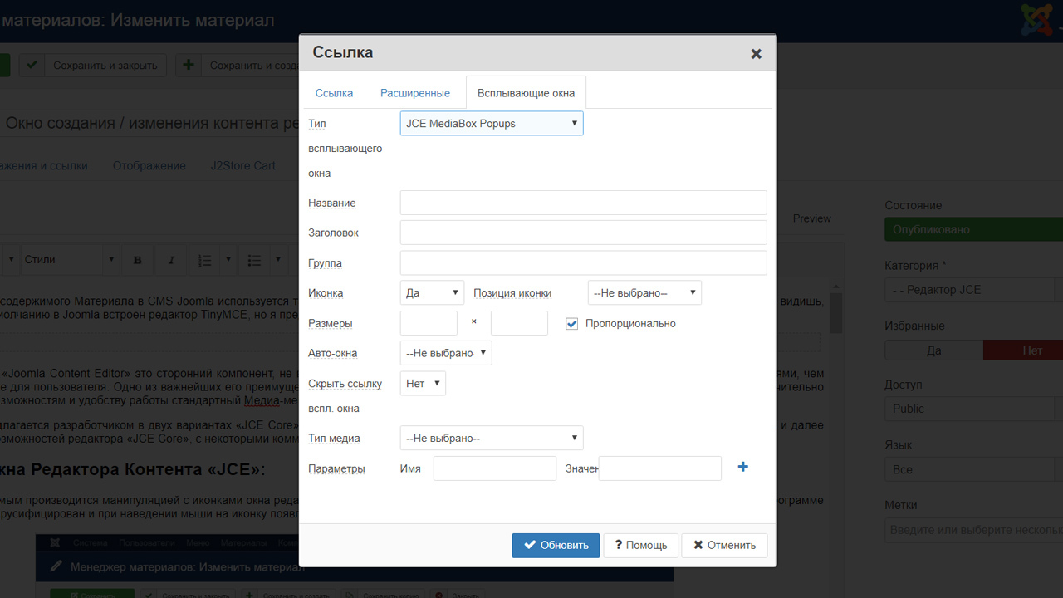This screenshot has width=1063, height=598.
Task: Open the Категория Редактор JCE dropdown
Action: click(973, 290)
